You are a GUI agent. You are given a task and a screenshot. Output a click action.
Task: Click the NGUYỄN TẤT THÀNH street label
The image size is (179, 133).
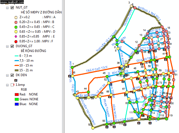click(x=107, y=41)
